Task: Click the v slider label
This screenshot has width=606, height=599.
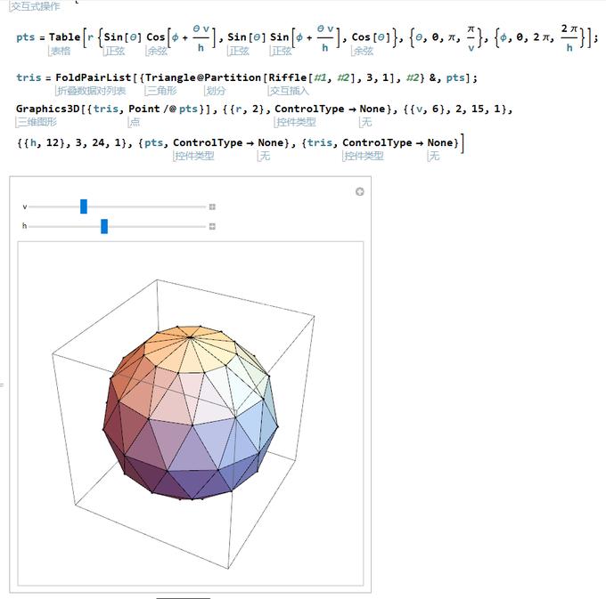Action: [x=24, y=206]
